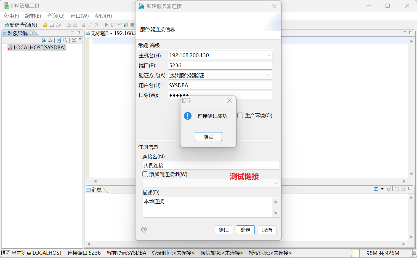Enable the 添加到连接组(W) checkbox

point(145,174)
